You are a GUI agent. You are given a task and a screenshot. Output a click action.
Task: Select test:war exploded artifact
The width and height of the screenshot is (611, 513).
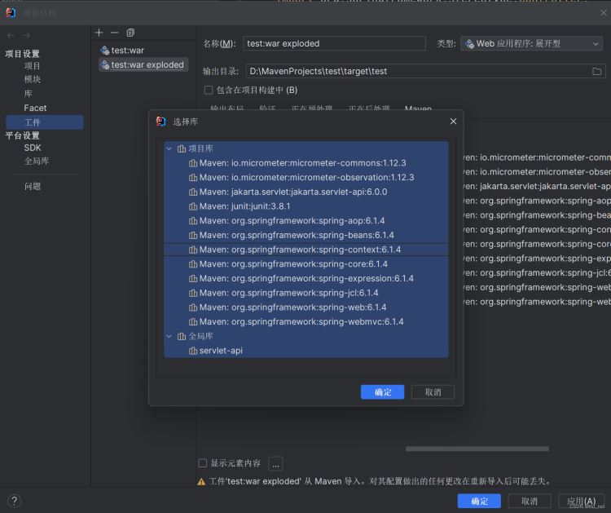point(143,64)
